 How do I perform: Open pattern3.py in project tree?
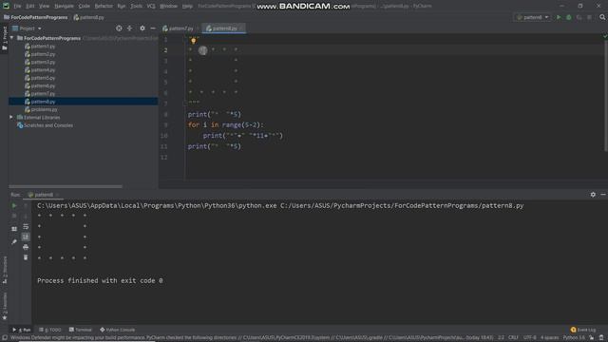click(40, 62)
